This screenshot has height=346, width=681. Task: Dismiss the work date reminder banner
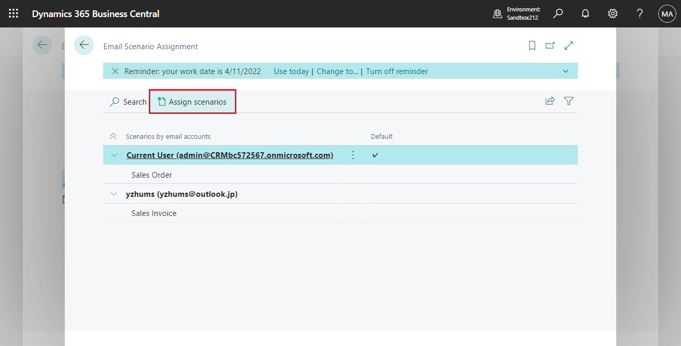pos(115,71)
